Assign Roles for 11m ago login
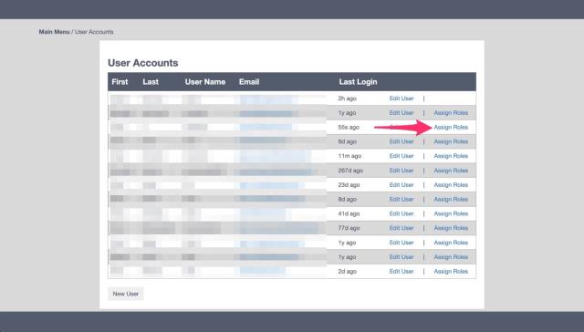The width and height of the screenshot is (584, 332). click(451, 156)
